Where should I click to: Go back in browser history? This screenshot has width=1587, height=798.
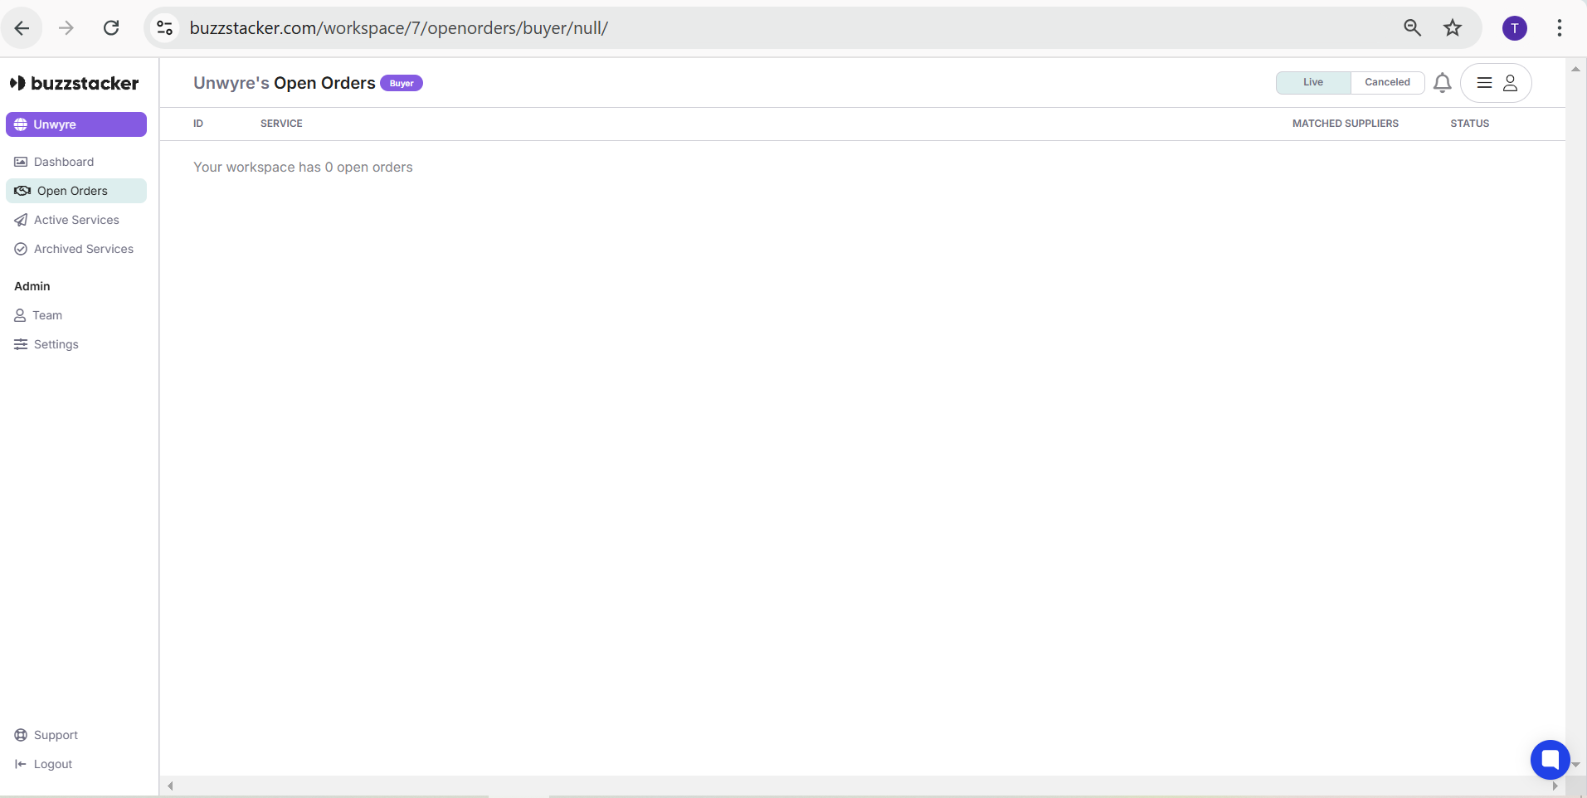click(x=22, y=28)
